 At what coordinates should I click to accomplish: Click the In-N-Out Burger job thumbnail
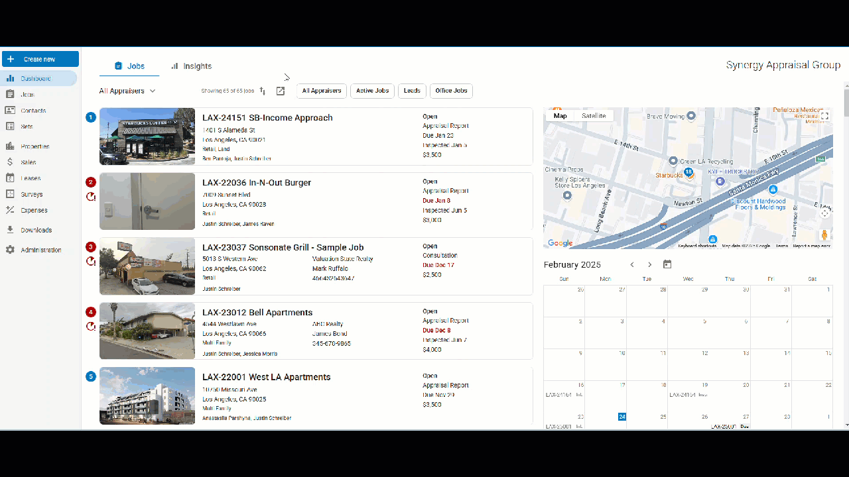click(147, 201)
